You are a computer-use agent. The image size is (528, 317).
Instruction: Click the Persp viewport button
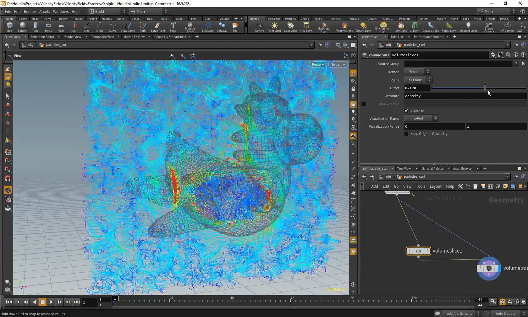tap(318, 64)
